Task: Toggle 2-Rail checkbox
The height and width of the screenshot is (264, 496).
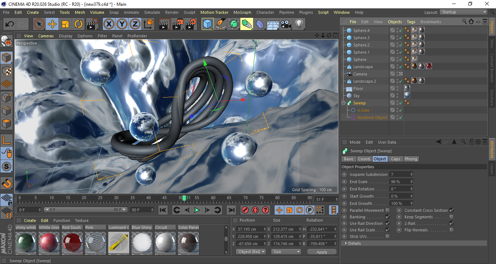Action: click(451, 223)
